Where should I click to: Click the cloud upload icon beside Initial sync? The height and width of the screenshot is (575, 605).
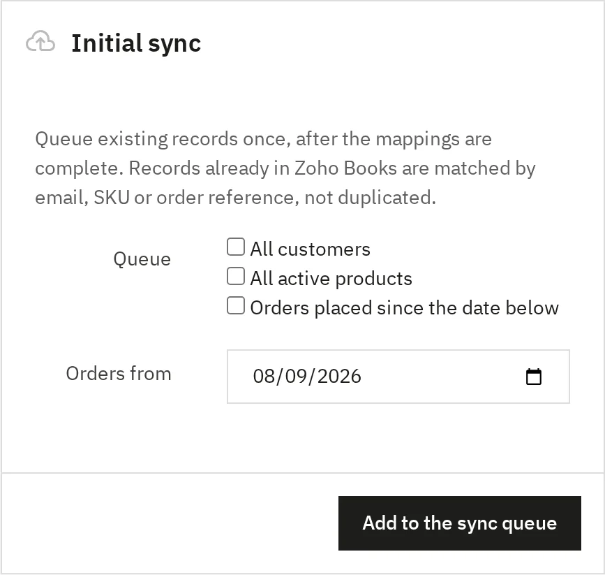pyautogui.click(x=40, y=41)
